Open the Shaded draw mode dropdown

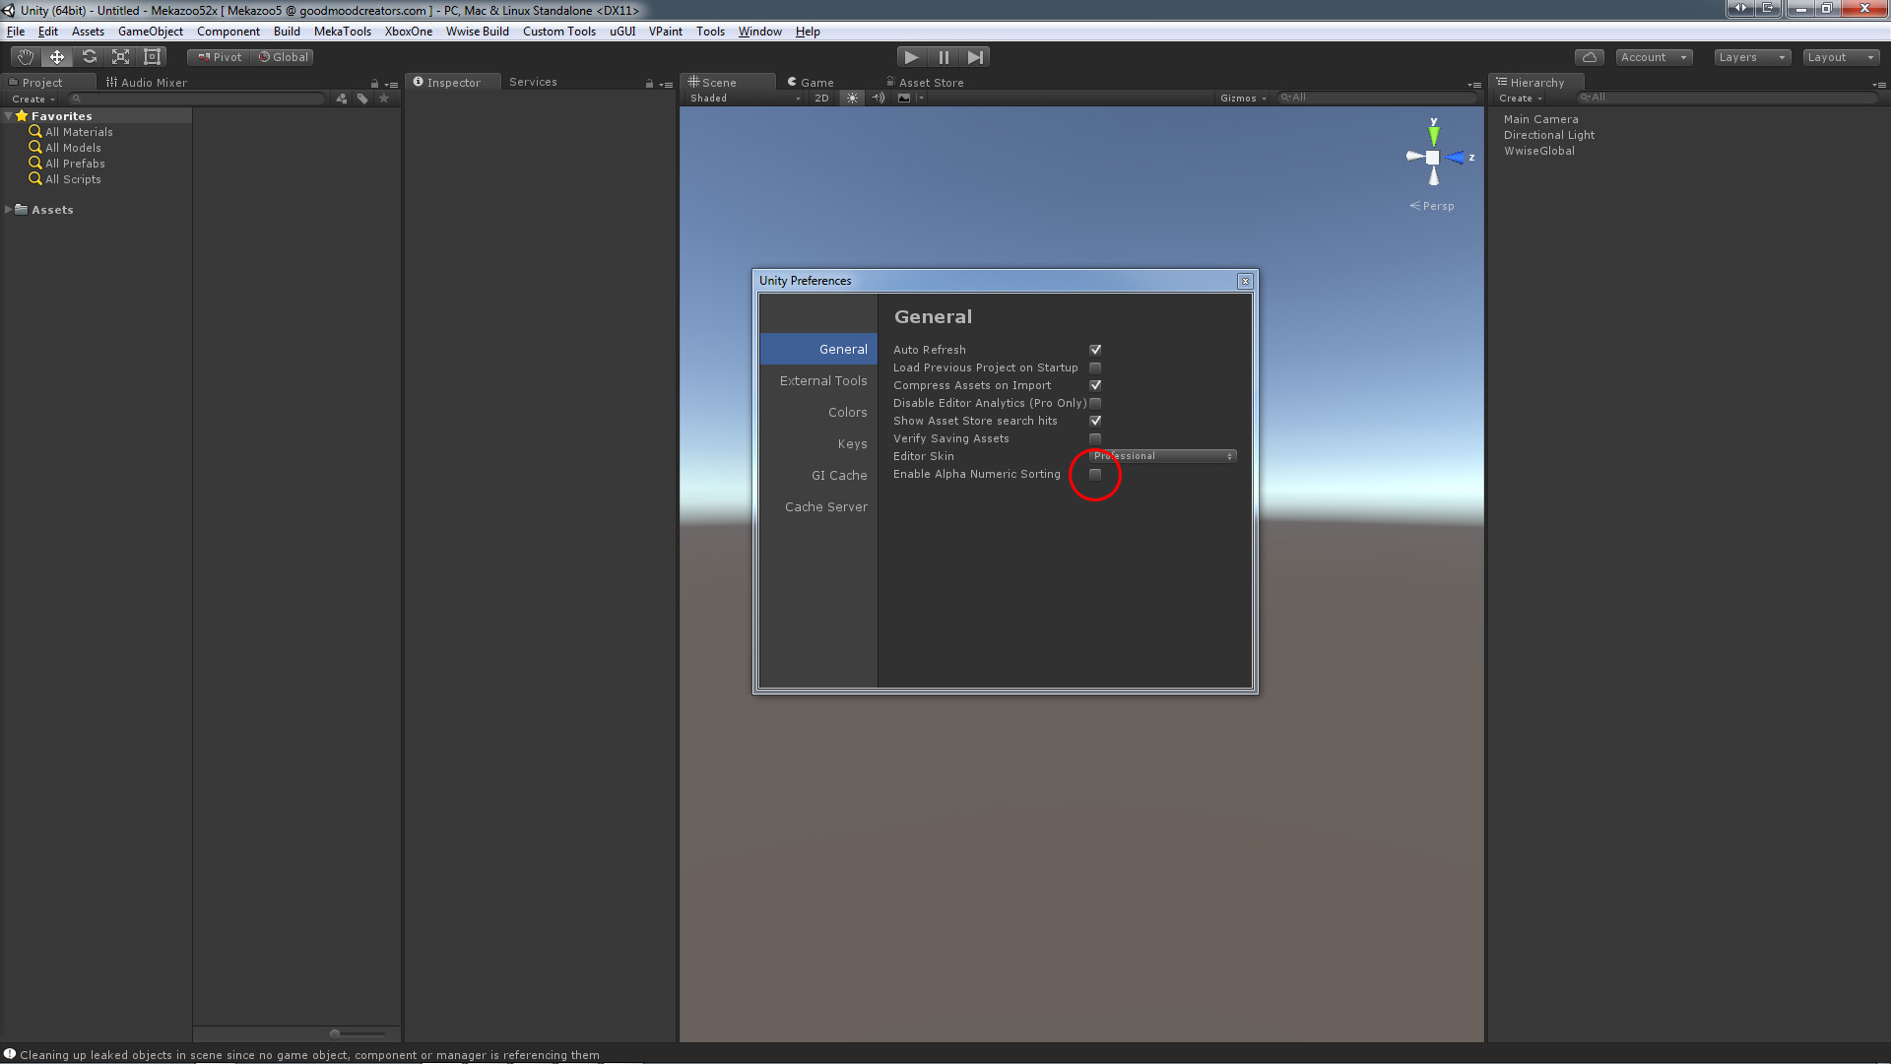(744, 98)
